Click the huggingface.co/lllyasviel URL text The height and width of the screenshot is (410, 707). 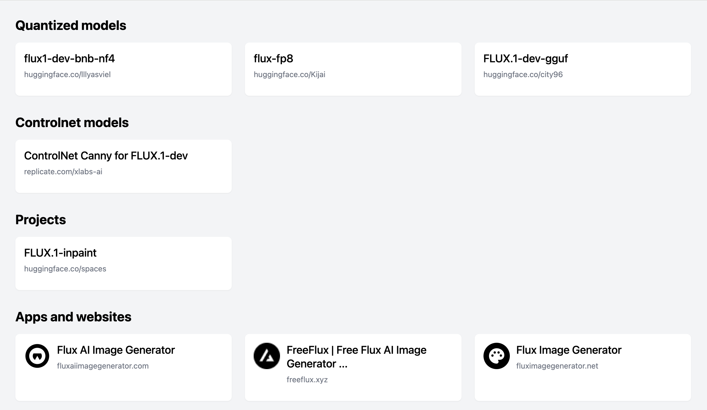pyautogui.click(x=67, y=74)
